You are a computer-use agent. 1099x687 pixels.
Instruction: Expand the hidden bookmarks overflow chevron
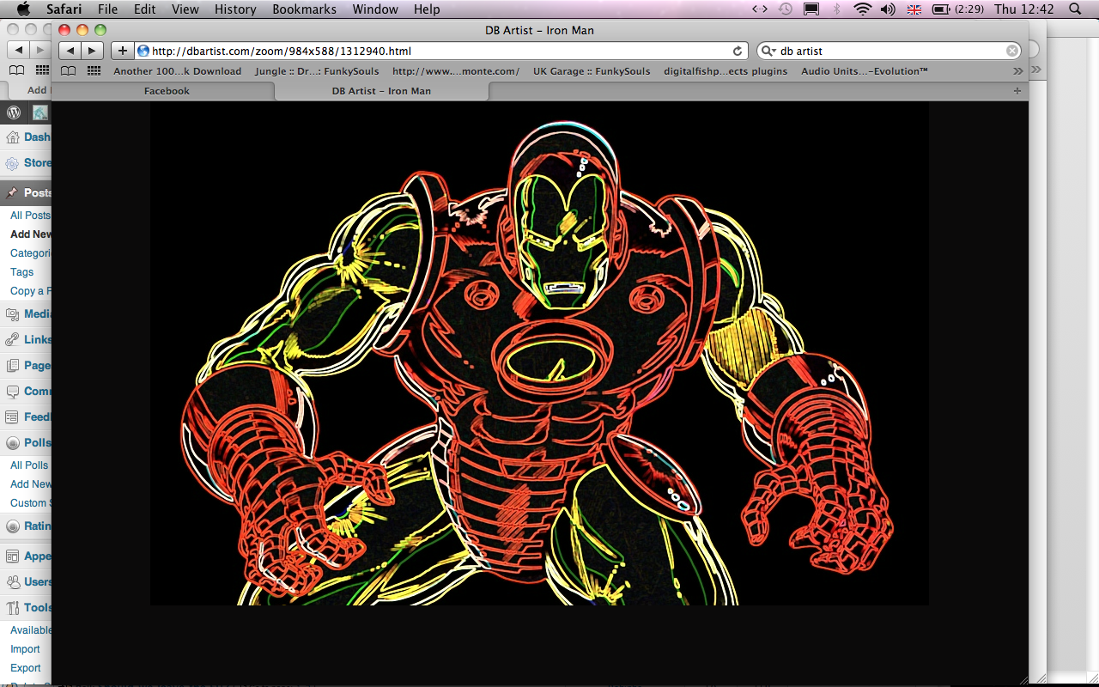pyautogui.click(x=1018, y=71)
